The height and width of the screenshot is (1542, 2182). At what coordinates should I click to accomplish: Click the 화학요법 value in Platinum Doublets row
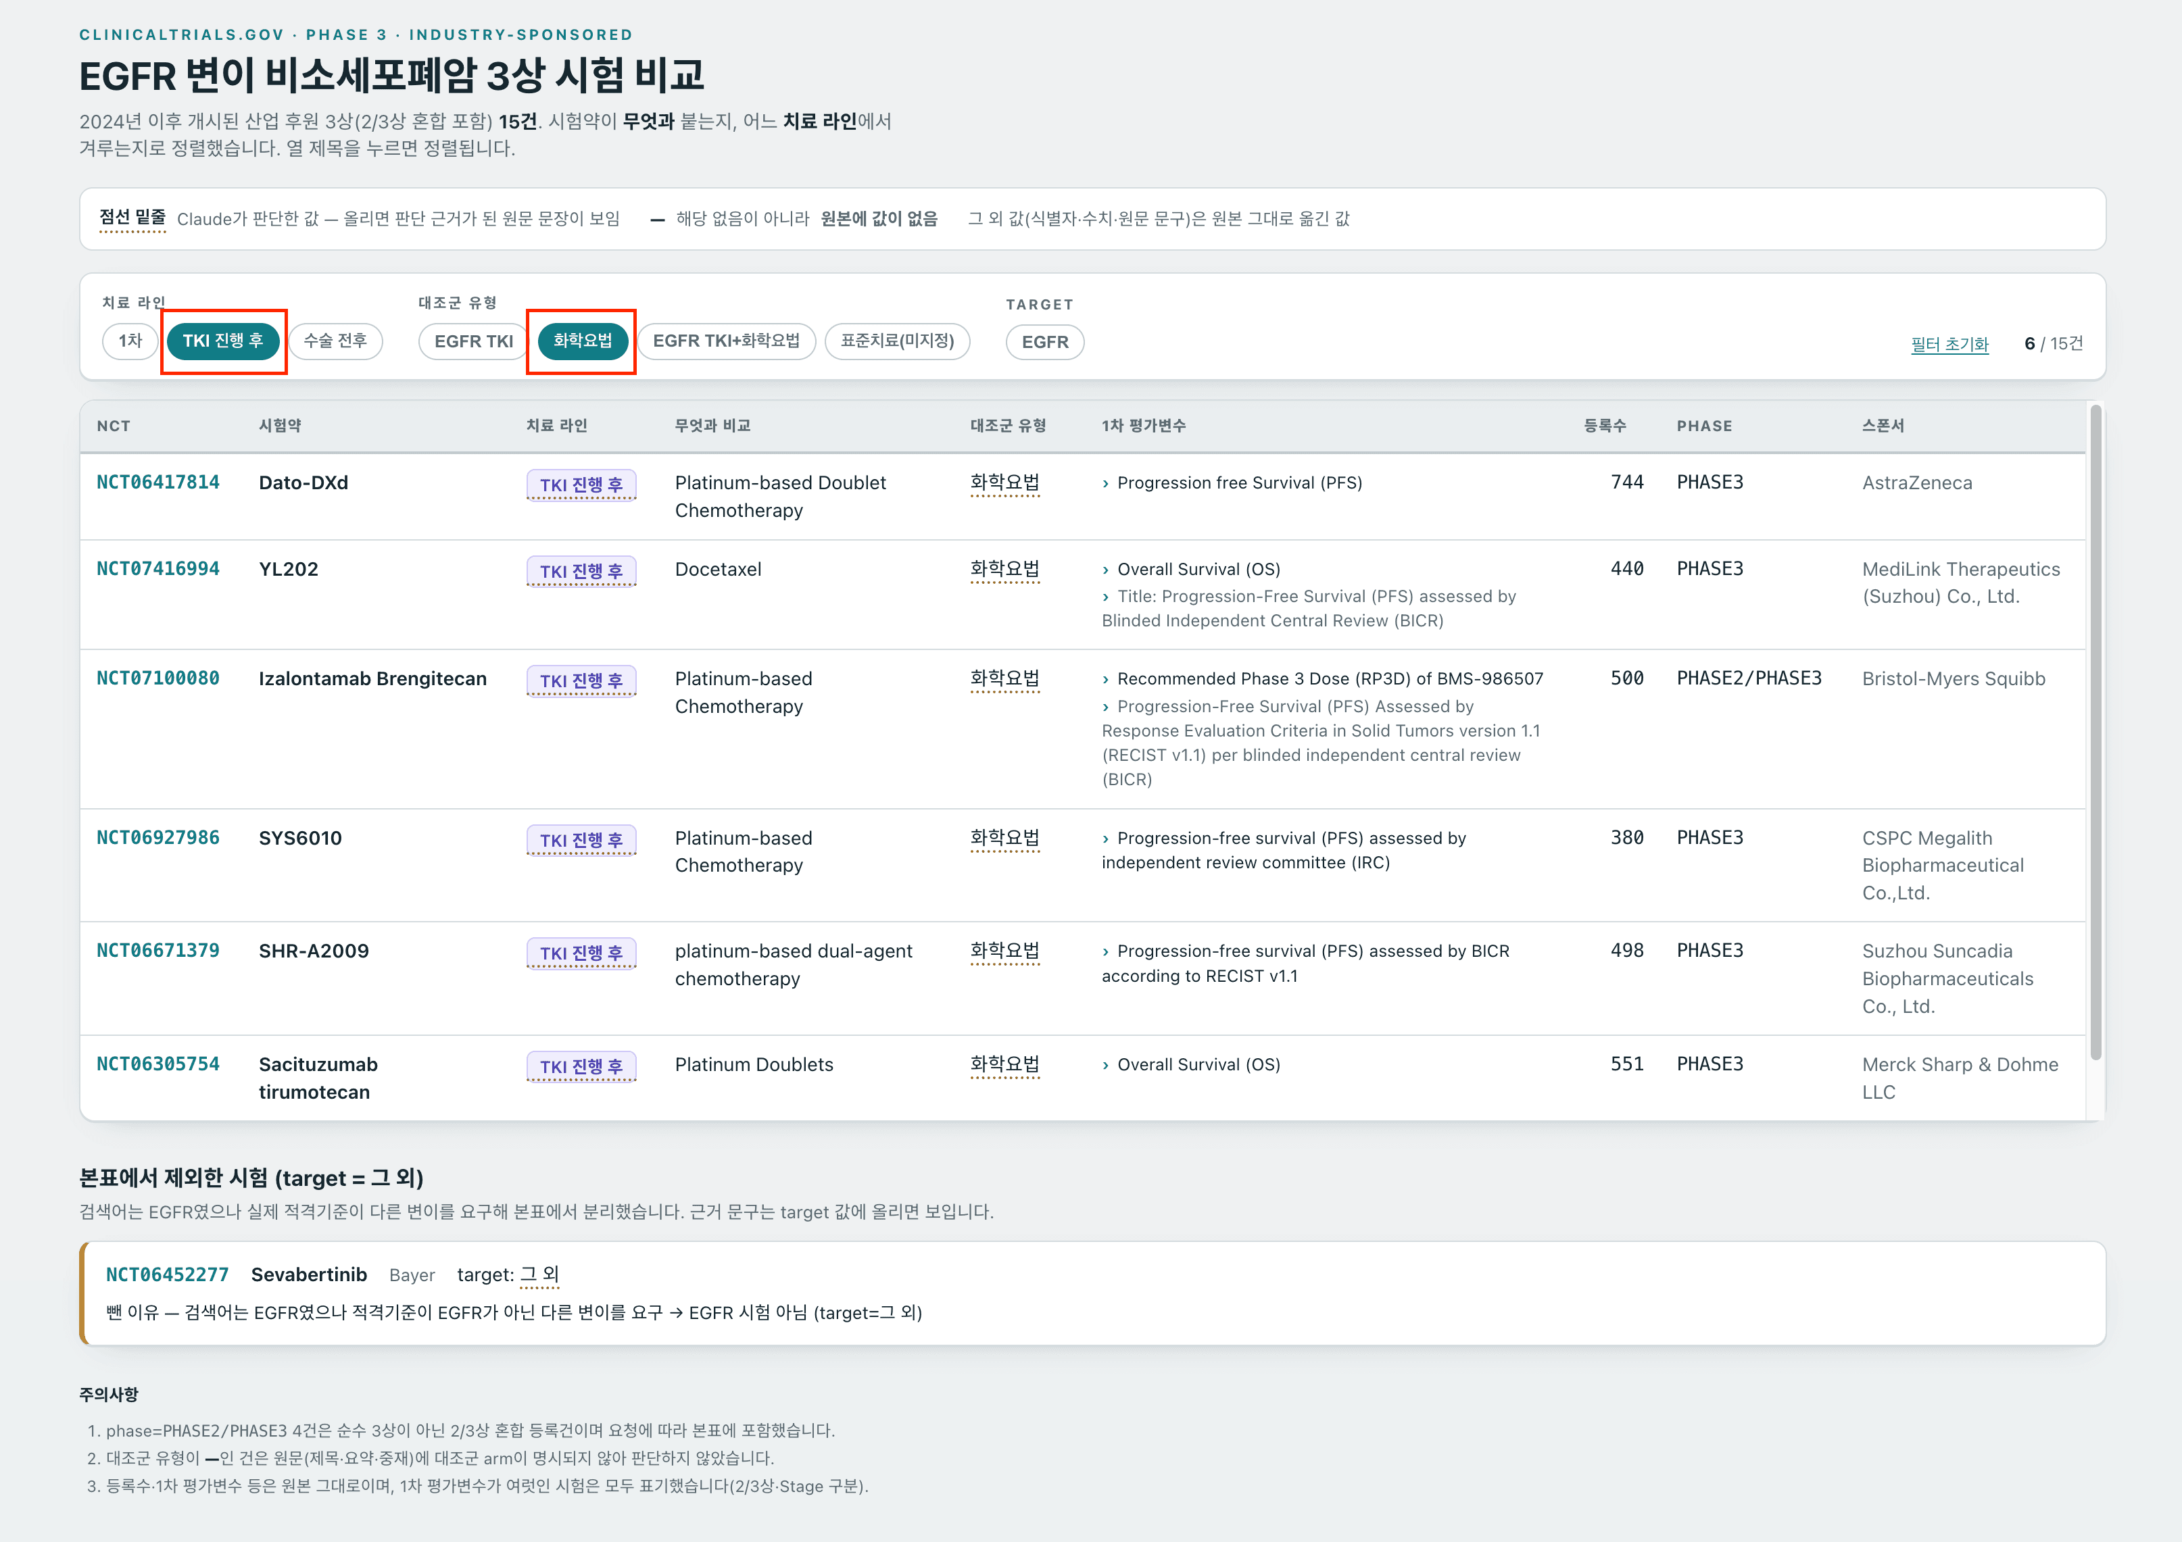[x=1004, y=1064]
